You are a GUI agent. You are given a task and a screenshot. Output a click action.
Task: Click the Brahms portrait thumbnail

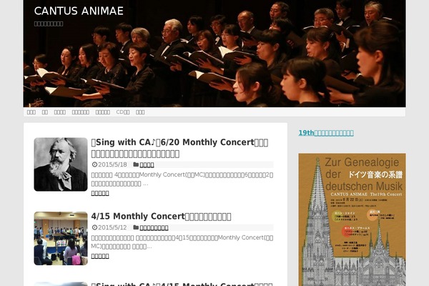(x=61, y=164)
